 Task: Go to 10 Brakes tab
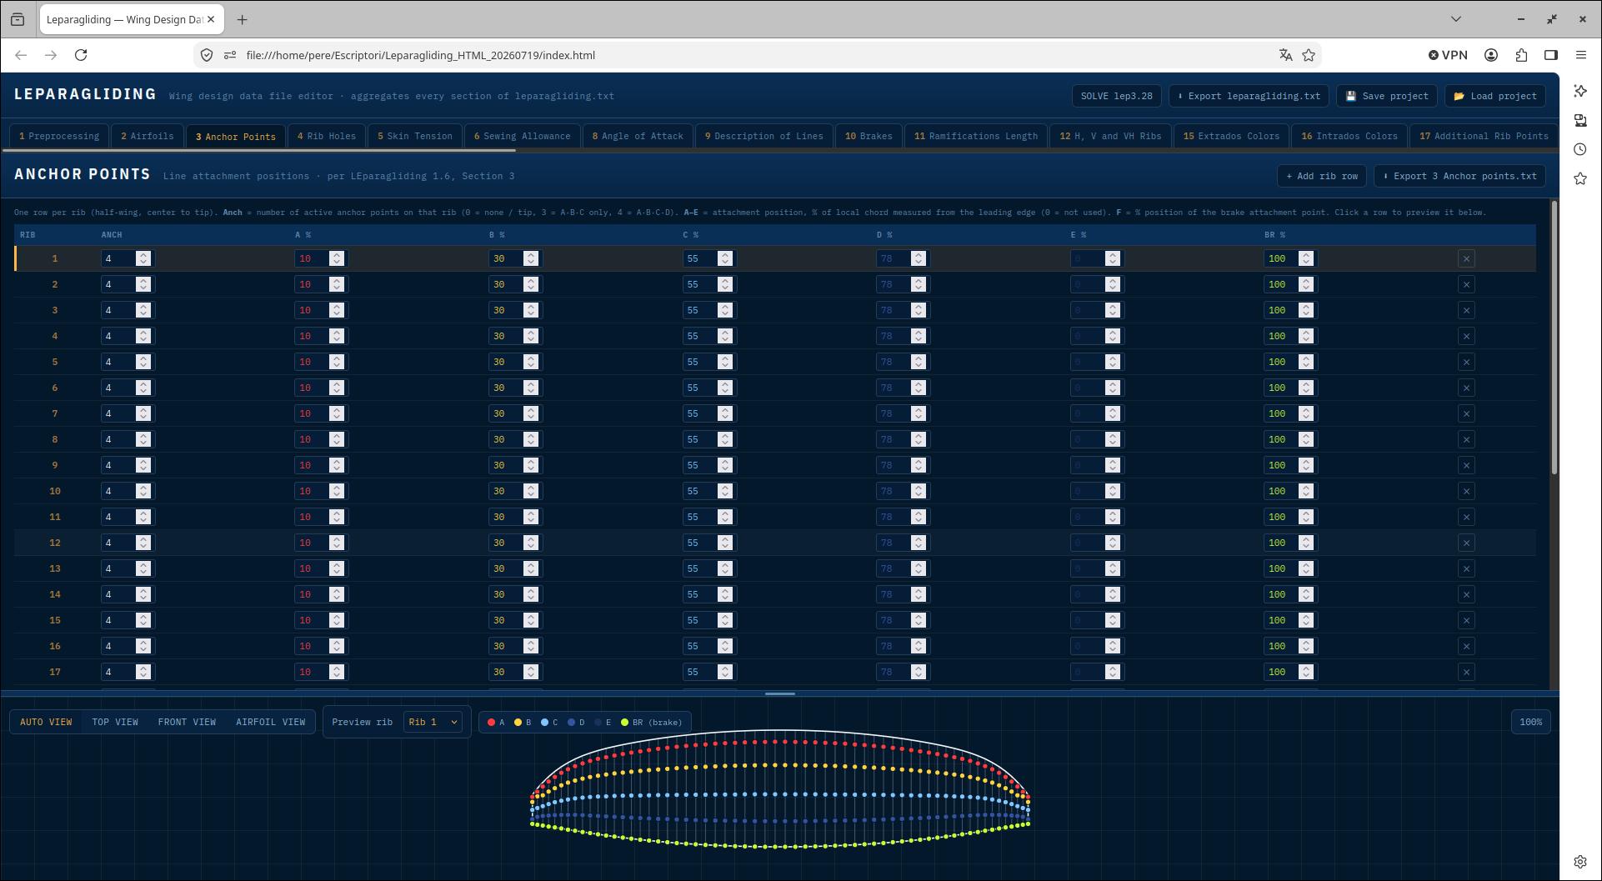point(869,136)
